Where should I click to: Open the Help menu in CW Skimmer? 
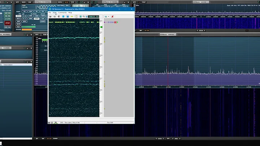(x=70, y=13)
